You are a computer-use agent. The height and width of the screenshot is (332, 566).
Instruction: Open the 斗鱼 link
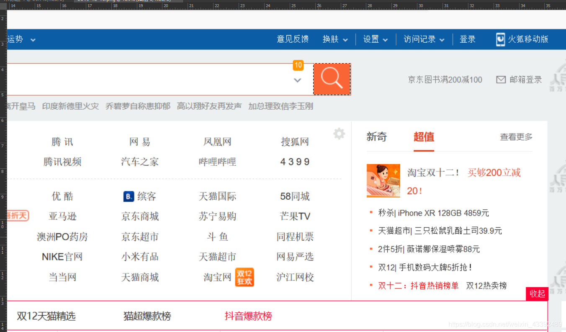pos(217,237)
